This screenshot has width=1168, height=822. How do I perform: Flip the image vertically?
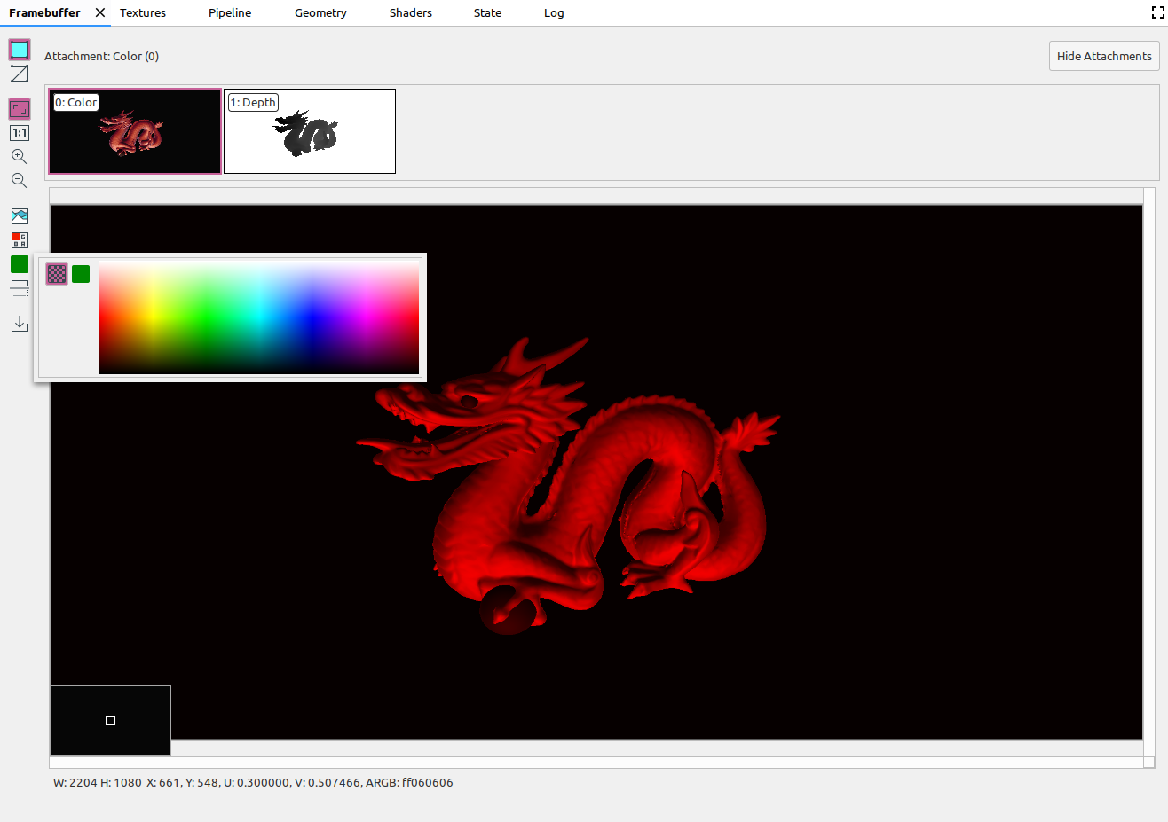click(20, 288)
